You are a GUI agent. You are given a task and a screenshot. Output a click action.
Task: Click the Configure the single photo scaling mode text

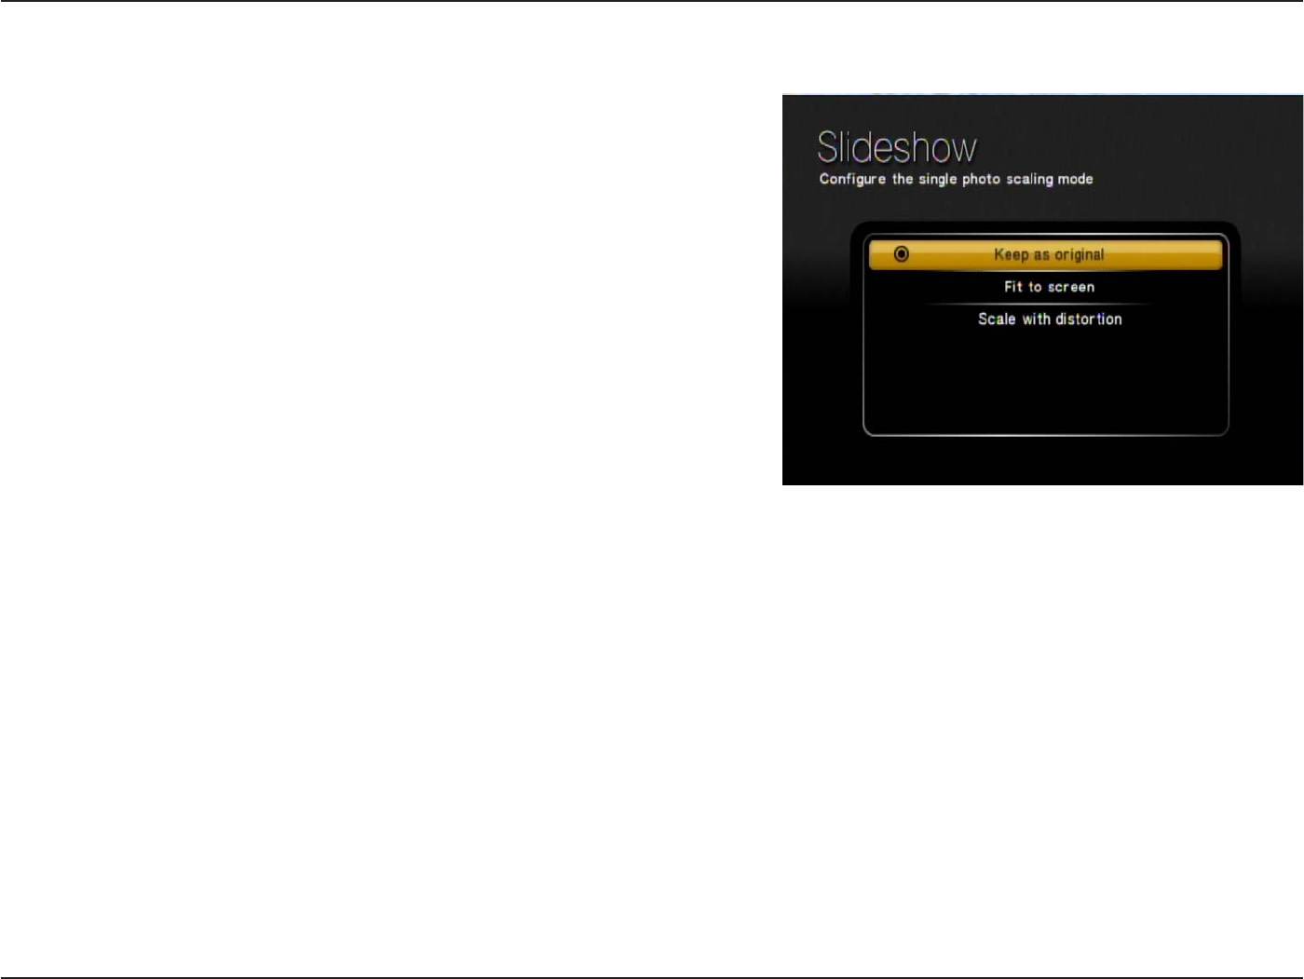click(956, 179)
